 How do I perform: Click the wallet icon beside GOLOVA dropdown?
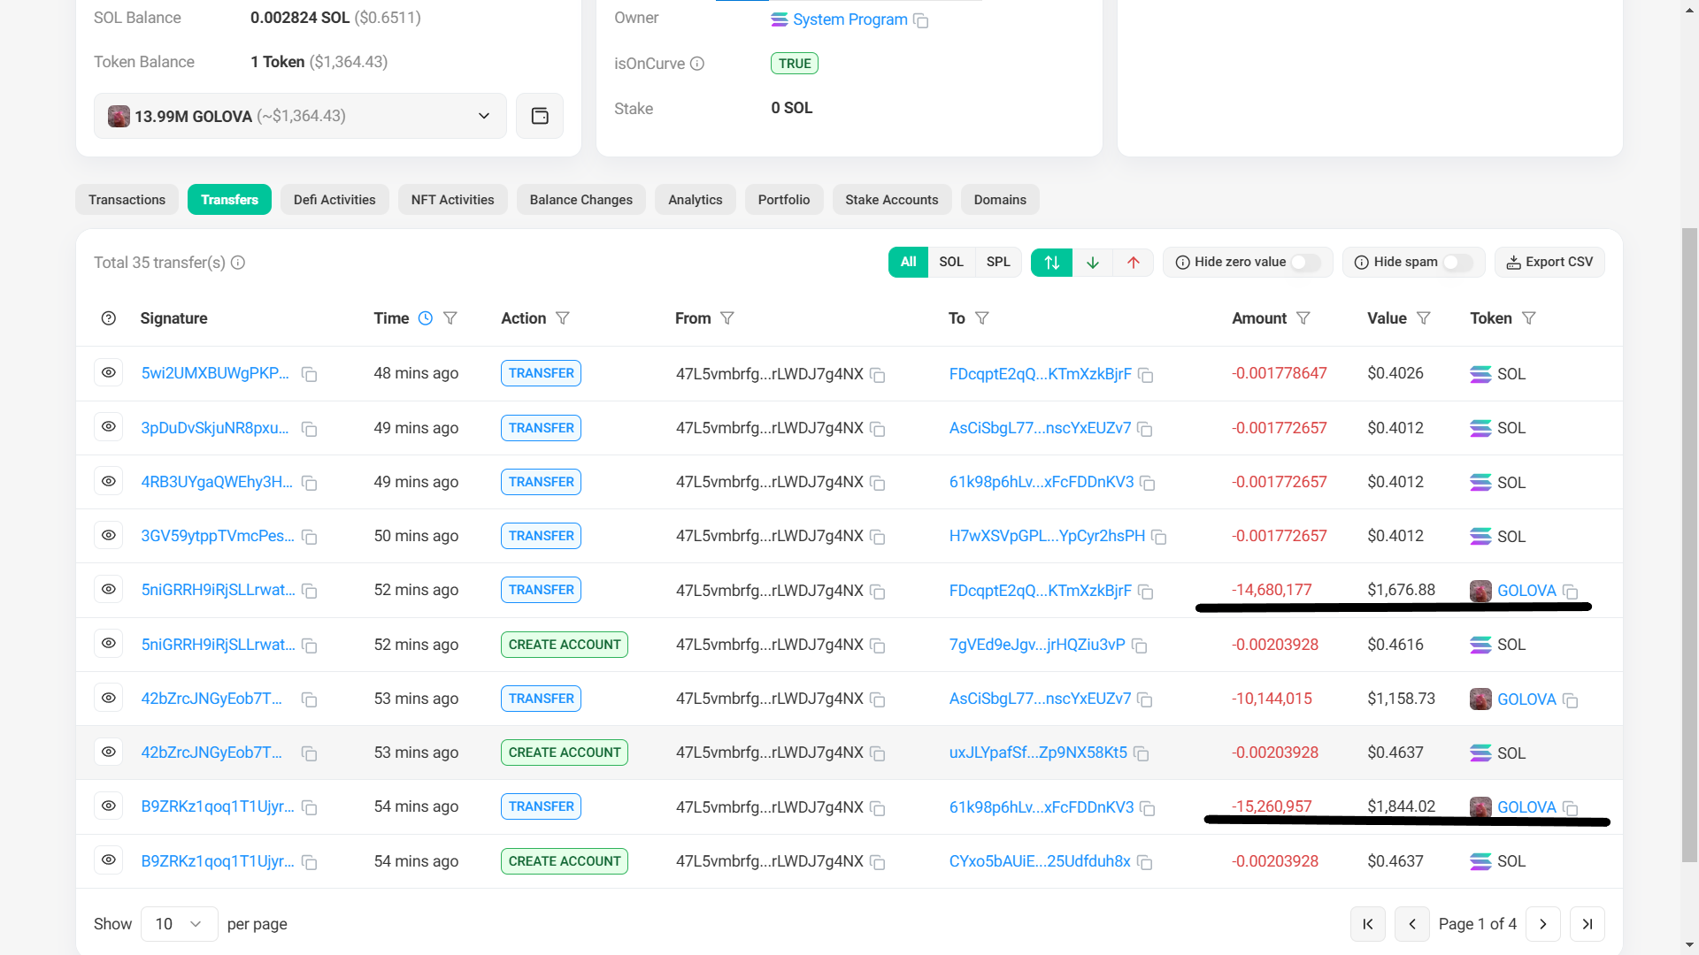[540, 116]
